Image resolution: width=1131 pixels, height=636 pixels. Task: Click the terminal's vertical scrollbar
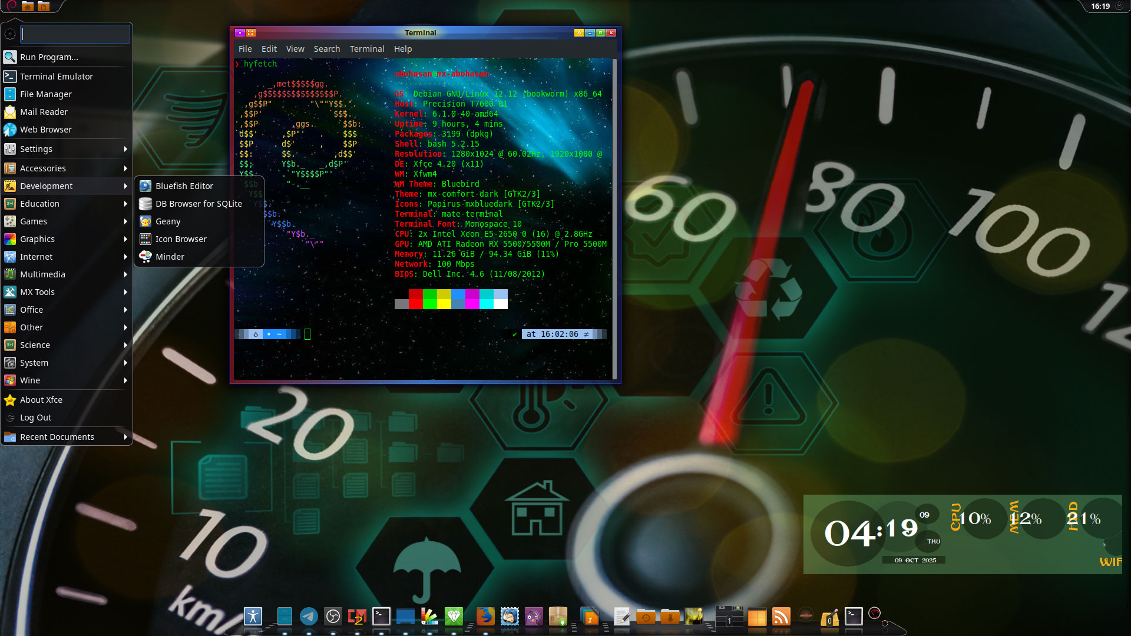[614, 218]
